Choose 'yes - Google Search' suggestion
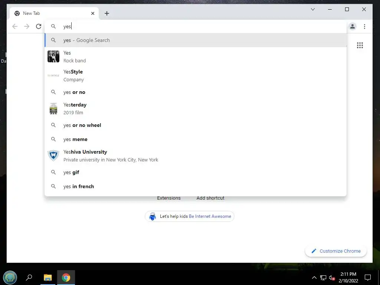 click(196, 40)
